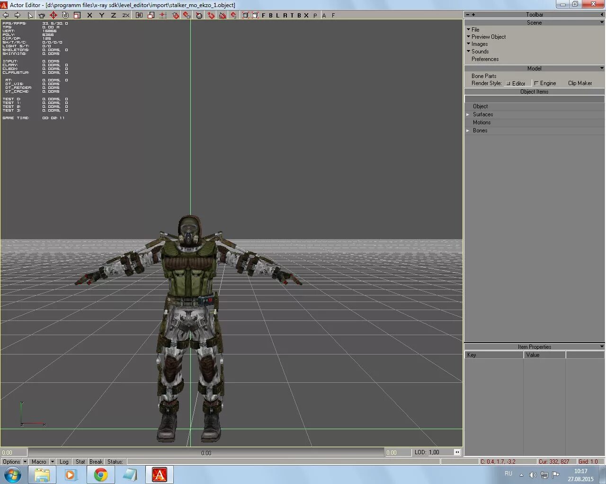This screenshot has width=606, height=484.
Task: Toggle the angle snap icon
Action: 223,15
